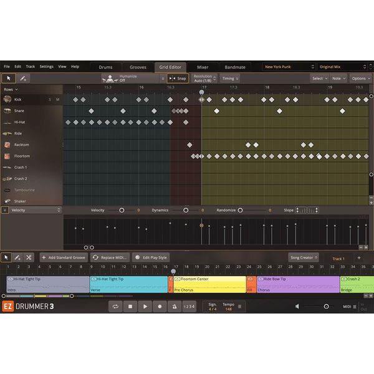Open Song Creator
This screenshot has height=374, width=374.
pyautogui.click(x=304, y=257)
